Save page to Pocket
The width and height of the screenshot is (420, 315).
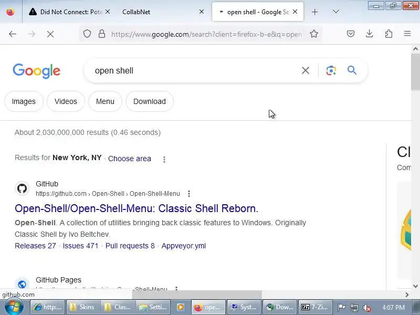pyautogui.click(x=351, y=34)
